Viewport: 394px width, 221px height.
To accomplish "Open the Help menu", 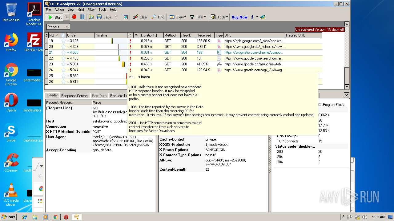I will pyautogui.click(x=113, y=10).
